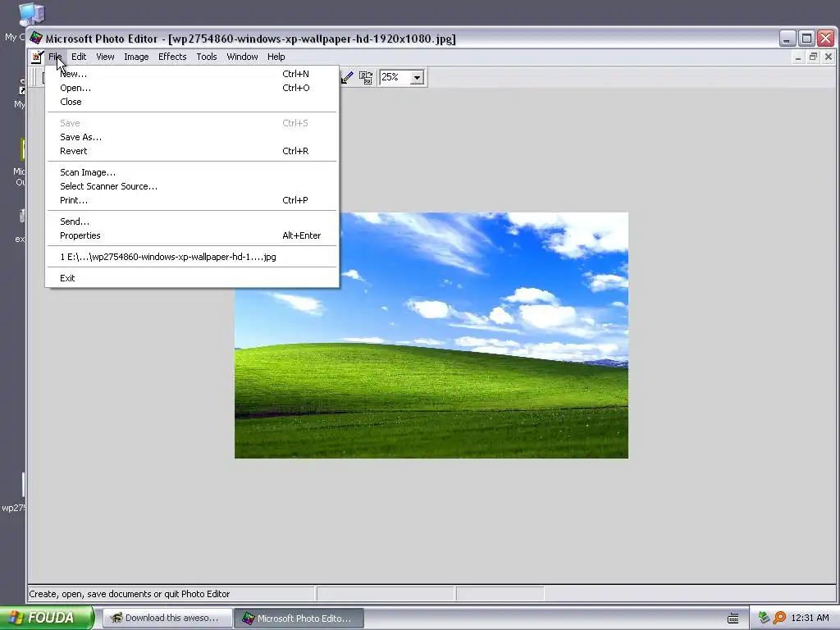The width and height of the screenshot is (840, 630).
Task: Choose Exit from the File menu
Action: 192,278
